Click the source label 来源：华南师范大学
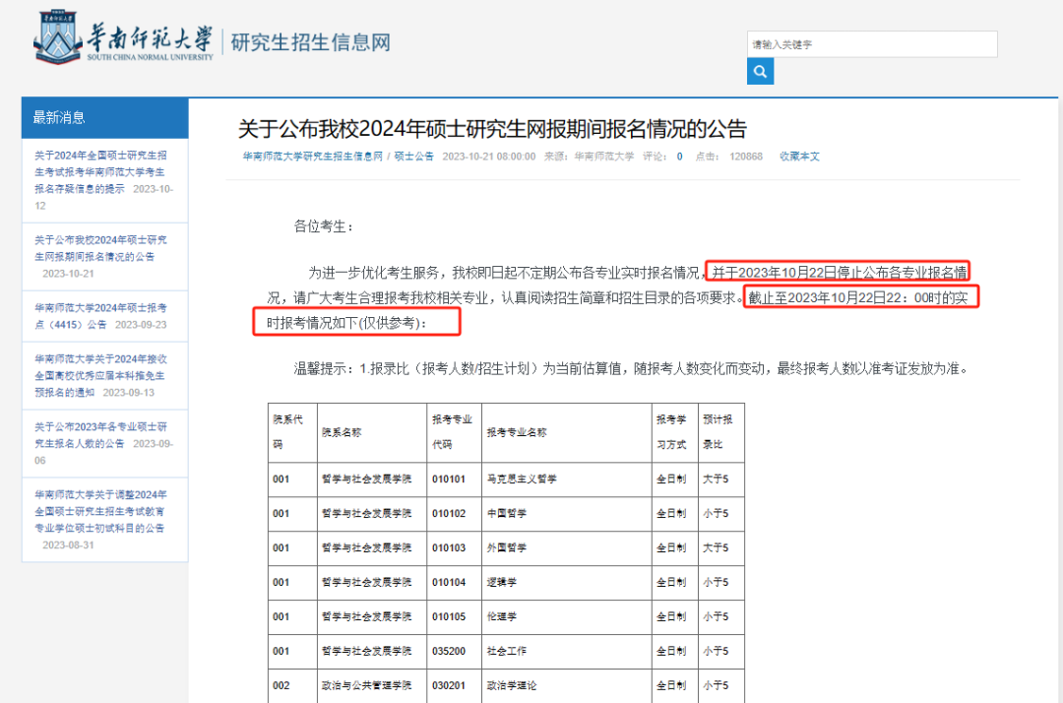Viewport: 1063px width, 703px height. point(589,156)
